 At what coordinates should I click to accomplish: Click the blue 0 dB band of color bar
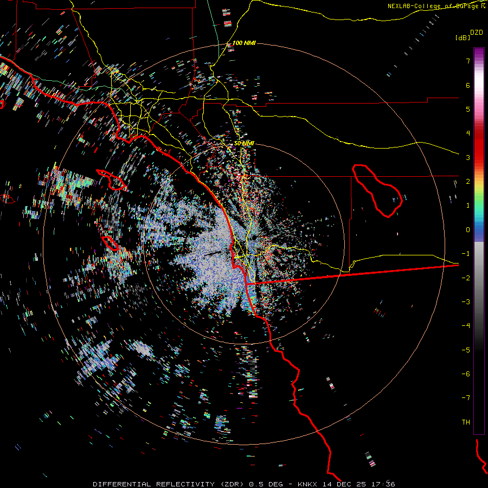479,230
